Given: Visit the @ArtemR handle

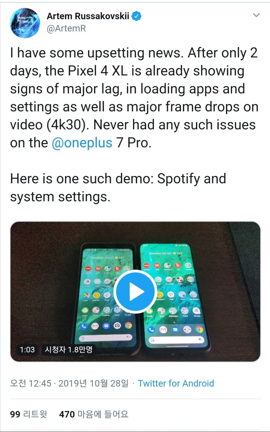Looking at the screenshot, I should click(x=66, y=28).
